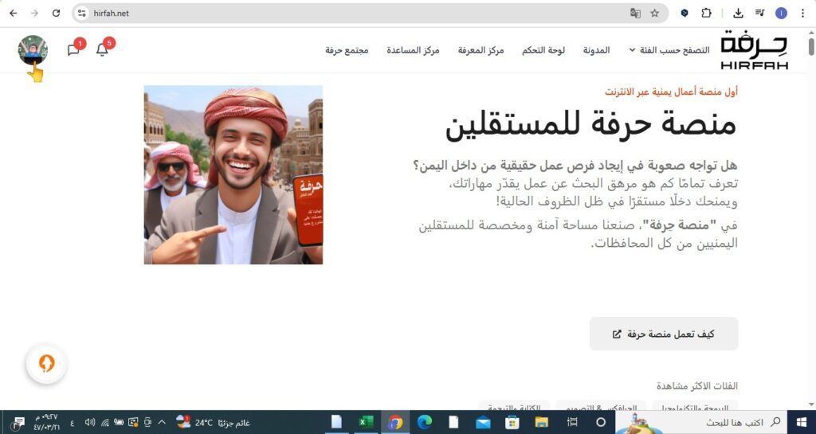Open the notifications bell icon

pos(102,50)
